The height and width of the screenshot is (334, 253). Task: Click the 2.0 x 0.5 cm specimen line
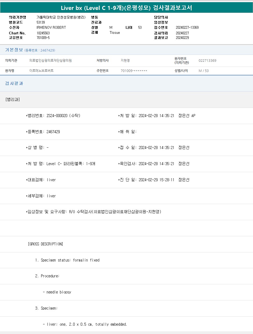(85, 324)
